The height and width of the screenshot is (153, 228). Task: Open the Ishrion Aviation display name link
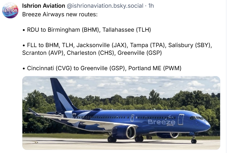coord(43,6)
